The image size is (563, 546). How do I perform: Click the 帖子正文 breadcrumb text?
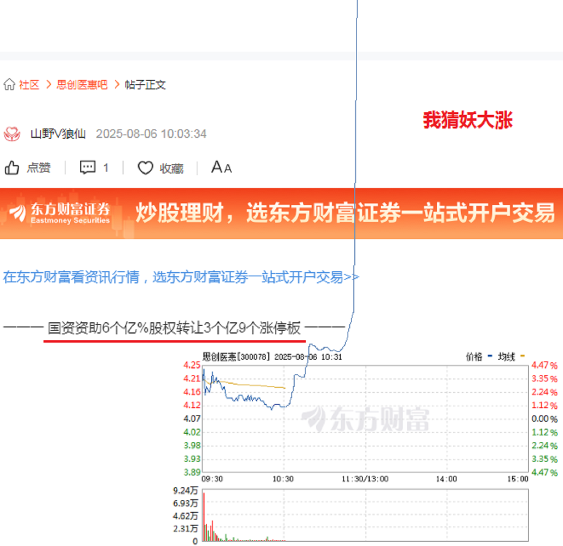coord(145,85)
